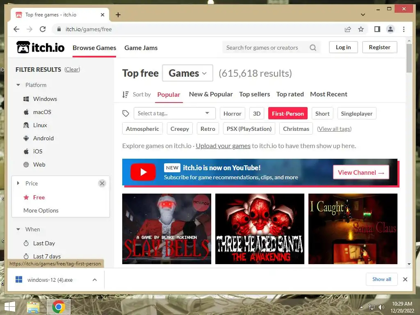Select the Retro tag
The image size is (420, 315).
pyautogui.click(x=208, y=129)
